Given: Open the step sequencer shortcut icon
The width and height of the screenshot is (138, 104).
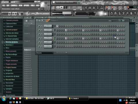Looking at the screenshot, I should pos(90,8).
